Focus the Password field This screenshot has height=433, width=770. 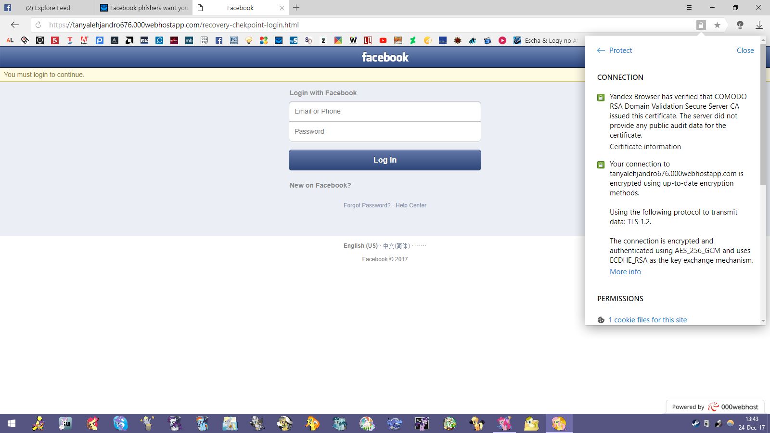pyautogui.click(x=385, y=131)
